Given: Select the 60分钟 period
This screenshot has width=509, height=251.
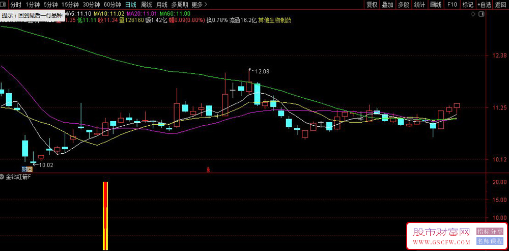Looking at the screenshot, I should click(112, 5).
